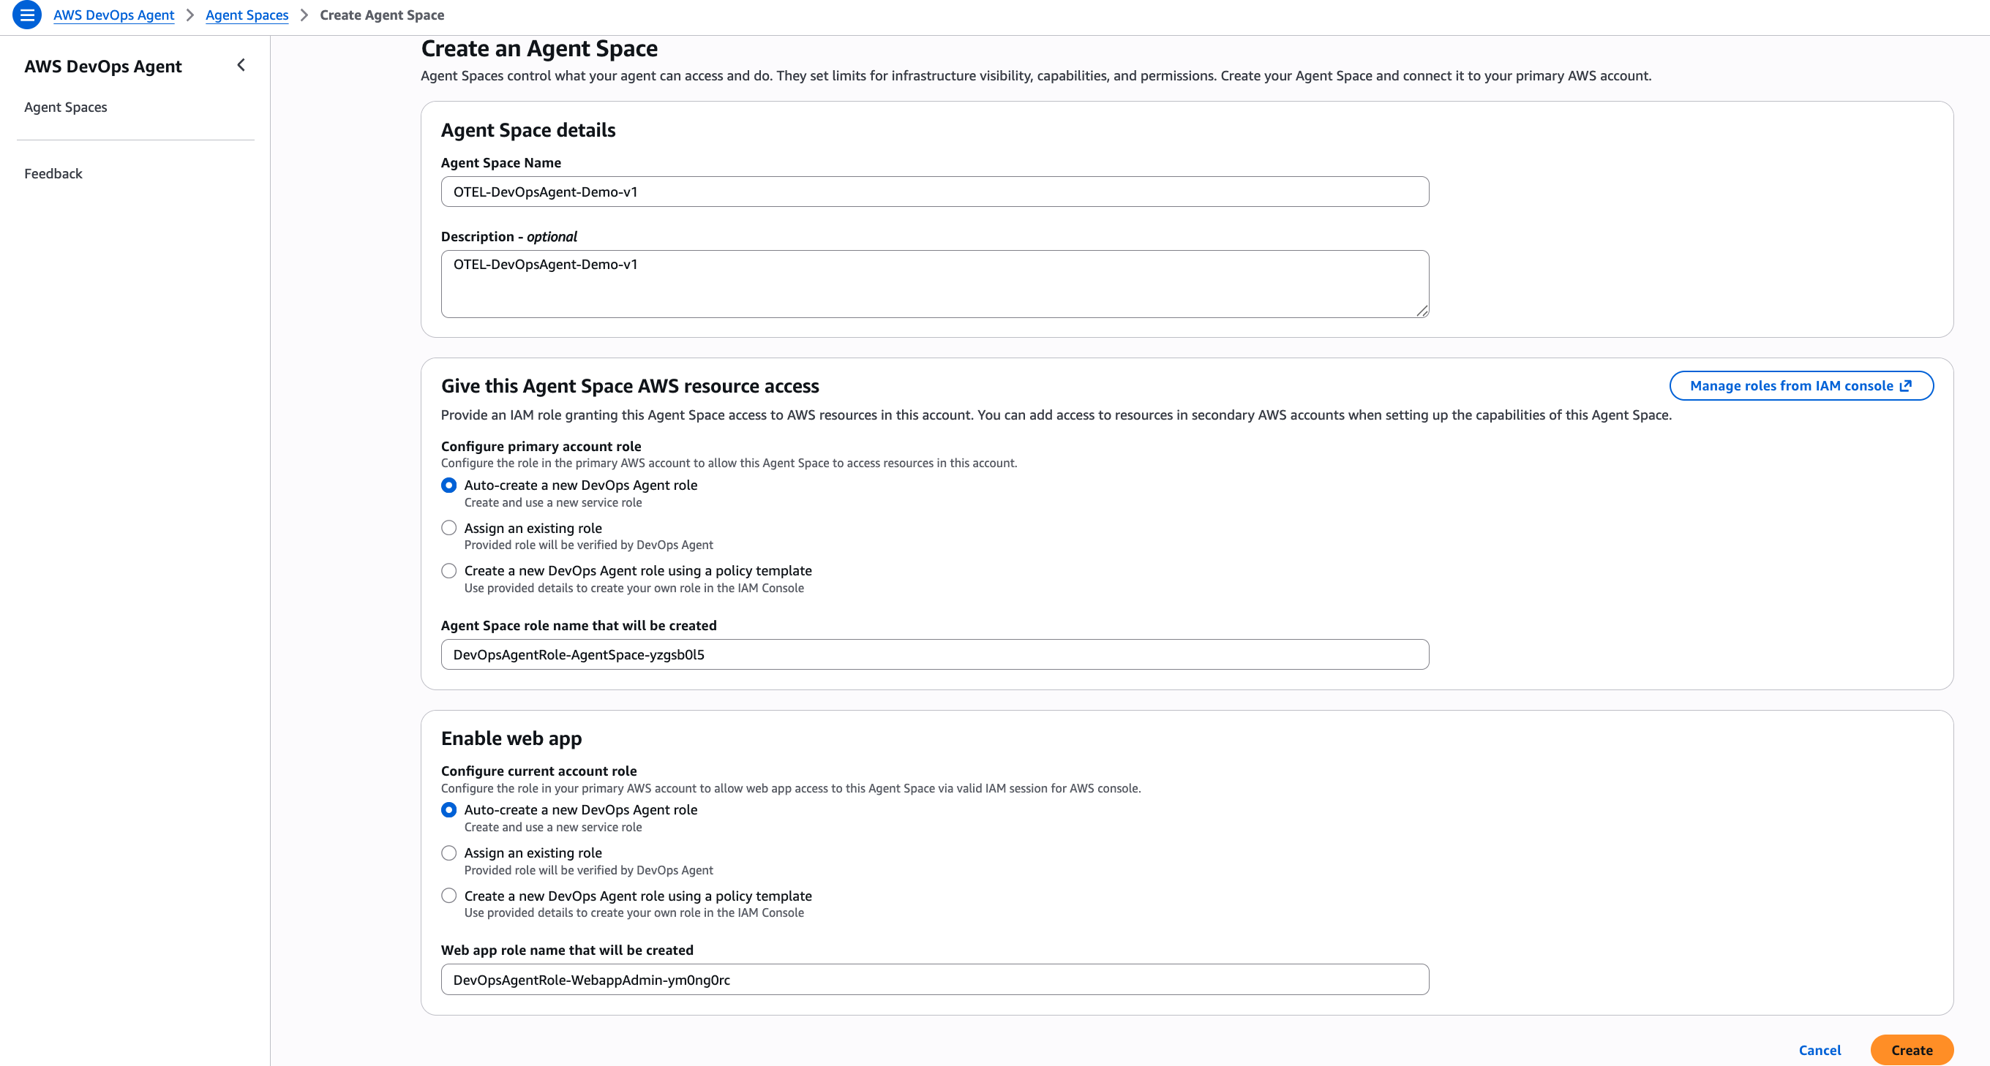Select Agent Spaces in the sidebar
This screenshot has height=1066, width=1990.
(65, 107)
